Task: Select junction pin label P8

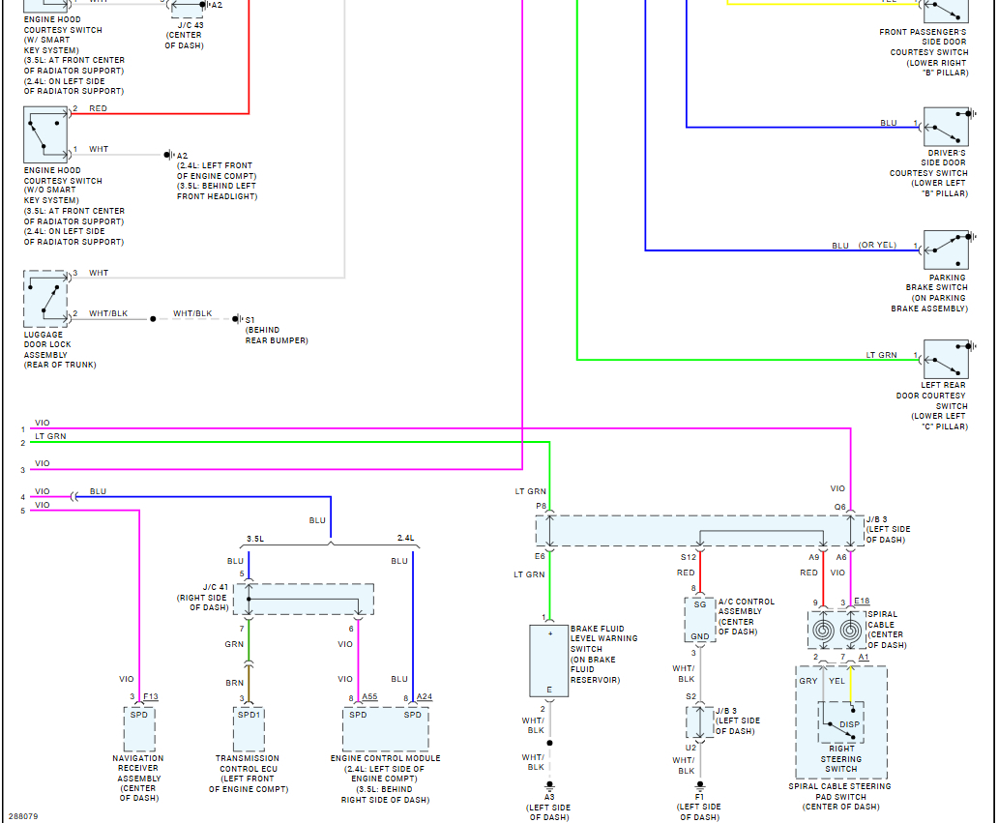Action: [x=541, y=506]
